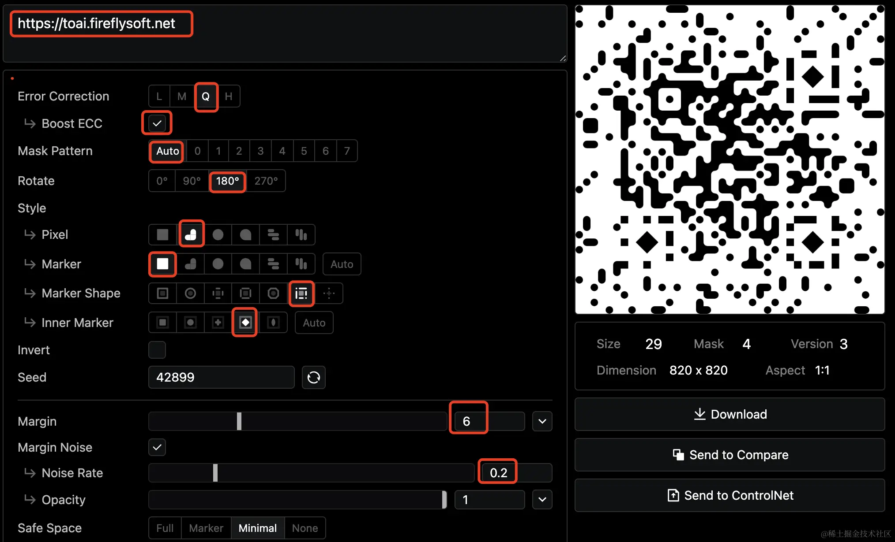This screenshot has width=895, height=542.
Task: Click the Seed input field
Action: (221, 377)
